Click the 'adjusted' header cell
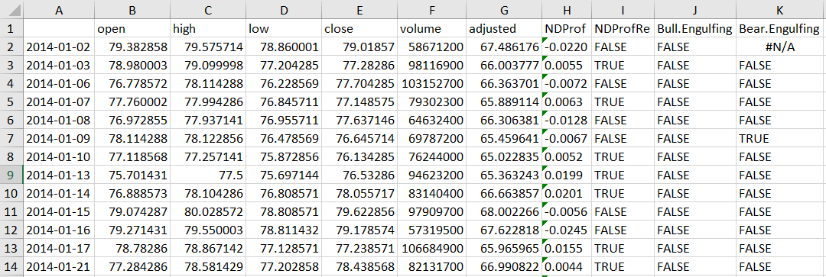 point(504,28)
